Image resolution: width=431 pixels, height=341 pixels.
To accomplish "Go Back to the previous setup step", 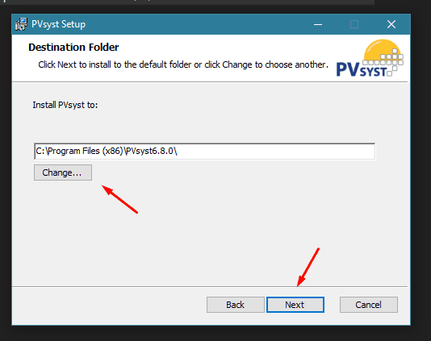I will coord(236,305).
